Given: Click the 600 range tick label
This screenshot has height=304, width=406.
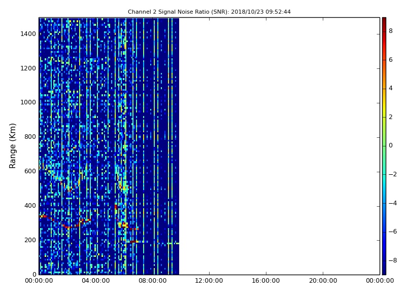Looking at the screenshot, I should click(30, 171).
